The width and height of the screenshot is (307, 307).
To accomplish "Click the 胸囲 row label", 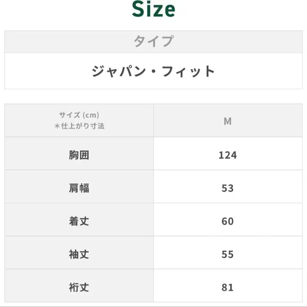I will point(79,155).
